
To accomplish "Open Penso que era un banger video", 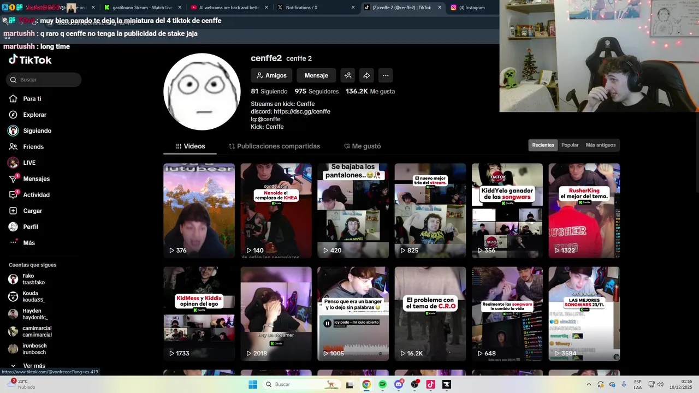I will [353, 314].
